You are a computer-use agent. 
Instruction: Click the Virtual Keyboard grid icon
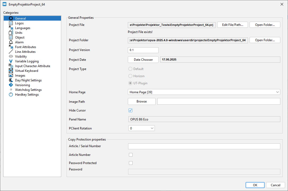(x=11, y=71)
